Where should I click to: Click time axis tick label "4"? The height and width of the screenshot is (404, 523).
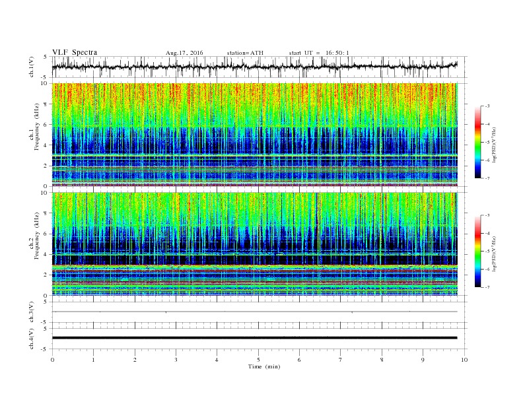pos(217,360)
